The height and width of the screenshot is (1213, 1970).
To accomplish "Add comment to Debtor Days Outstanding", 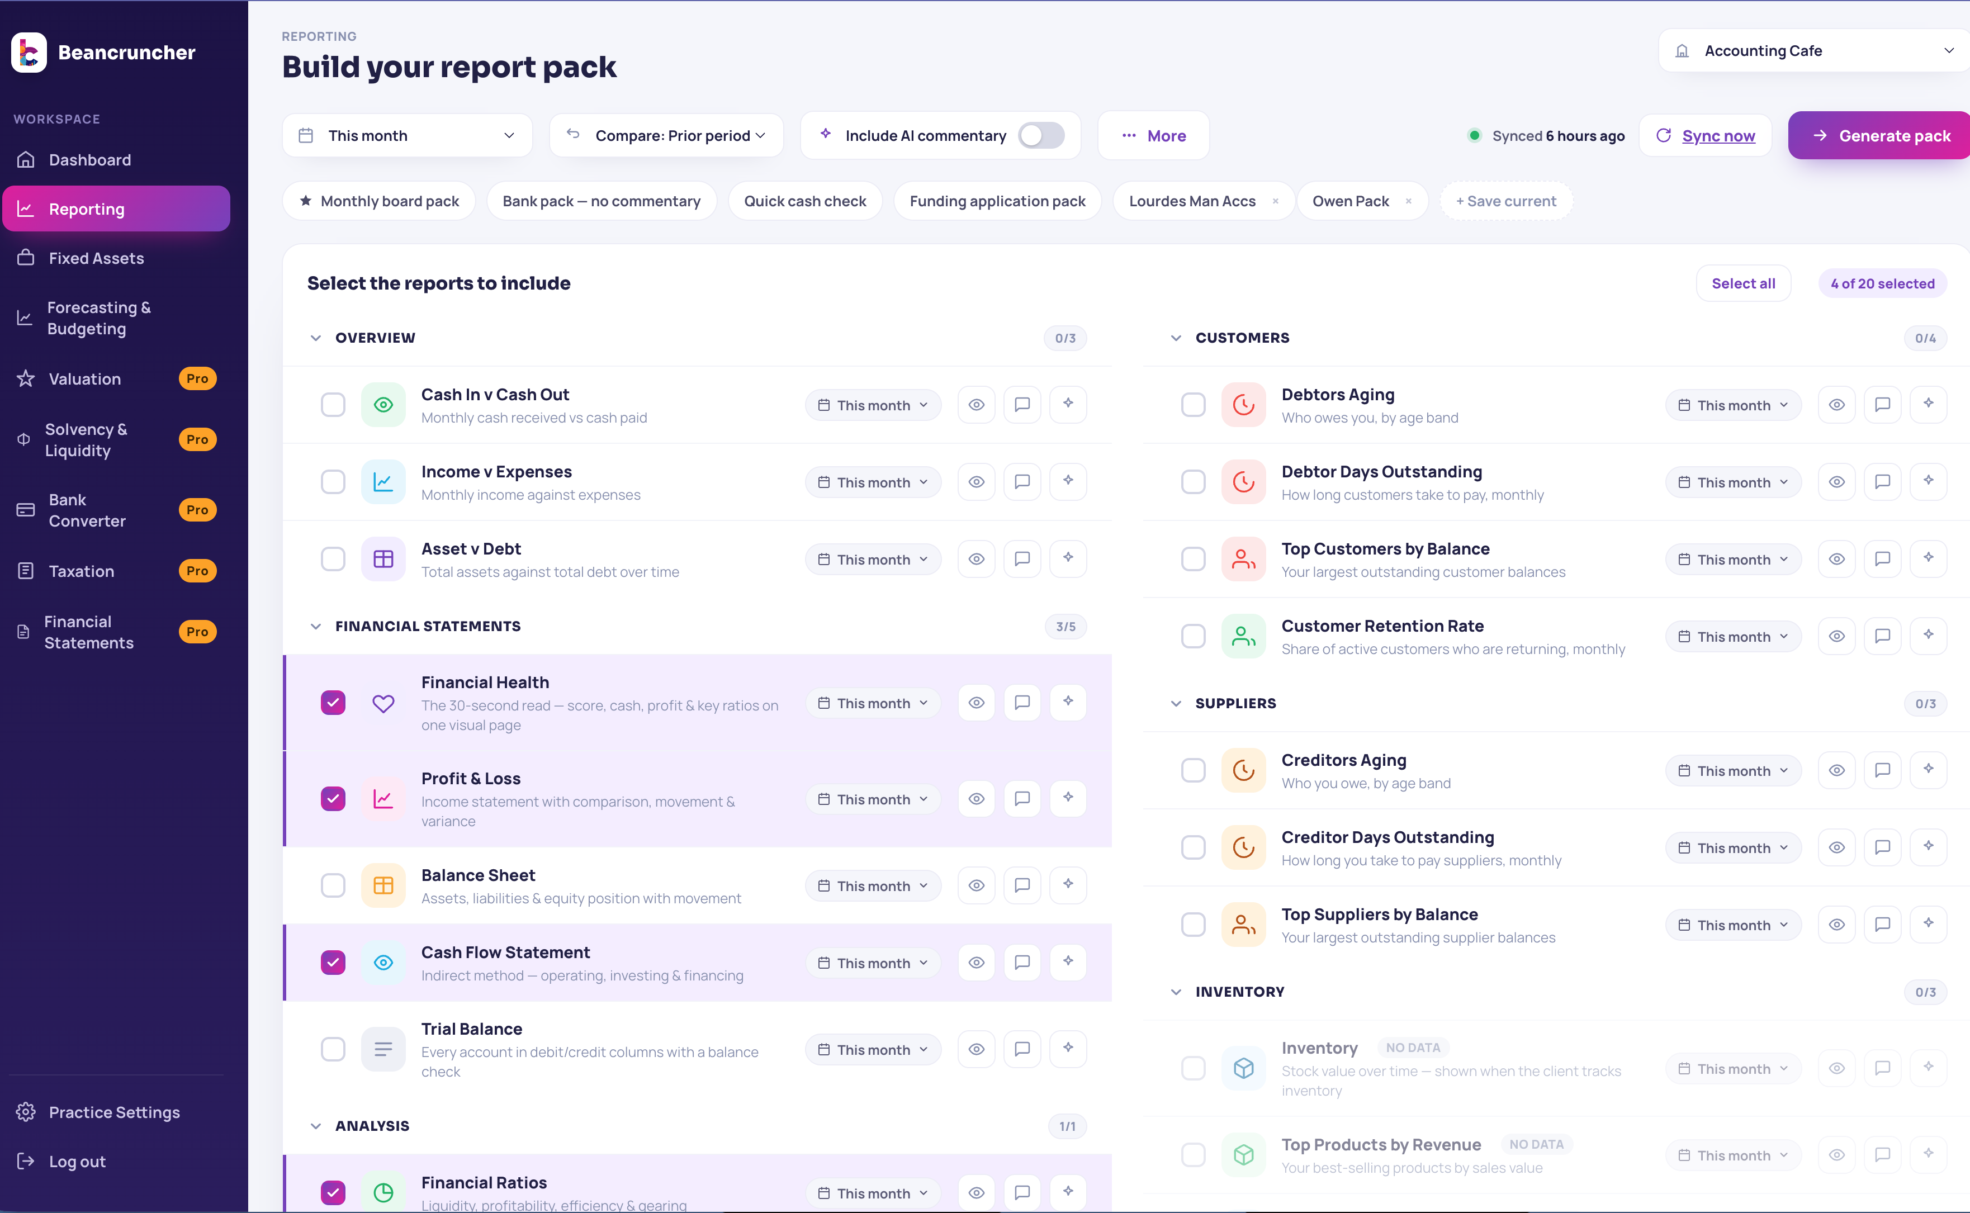I will (1883, 482).
